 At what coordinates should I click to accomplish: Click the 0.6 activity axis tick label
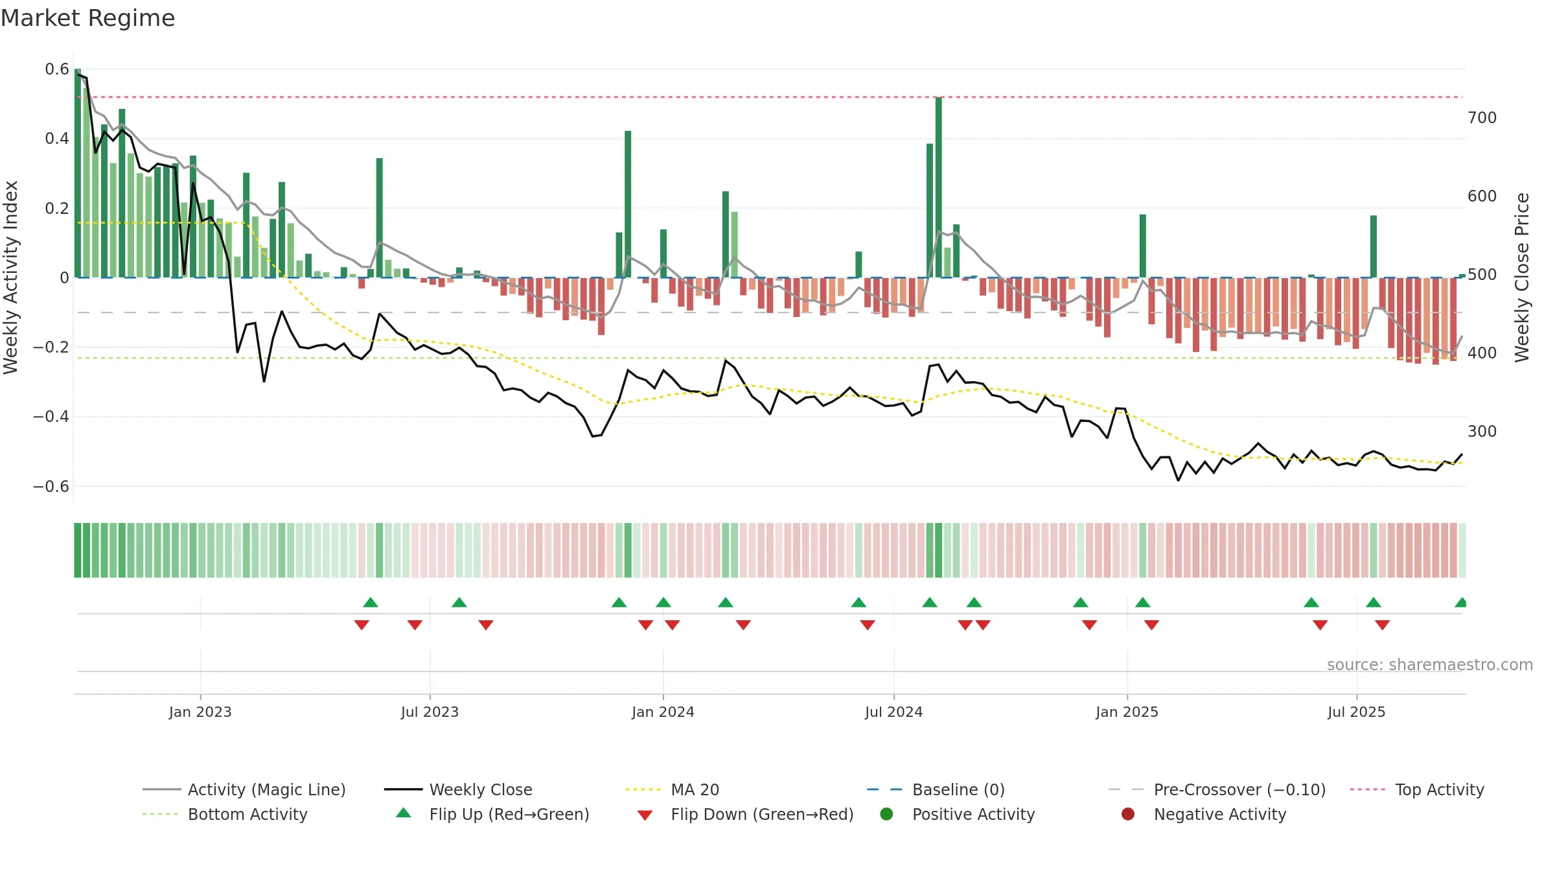tap(57, 69)
